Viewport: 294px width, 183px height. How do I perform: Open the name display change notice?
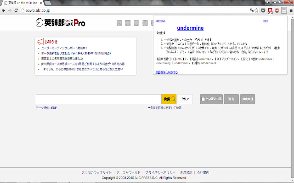pyautogui.click(x=62, y=59)
